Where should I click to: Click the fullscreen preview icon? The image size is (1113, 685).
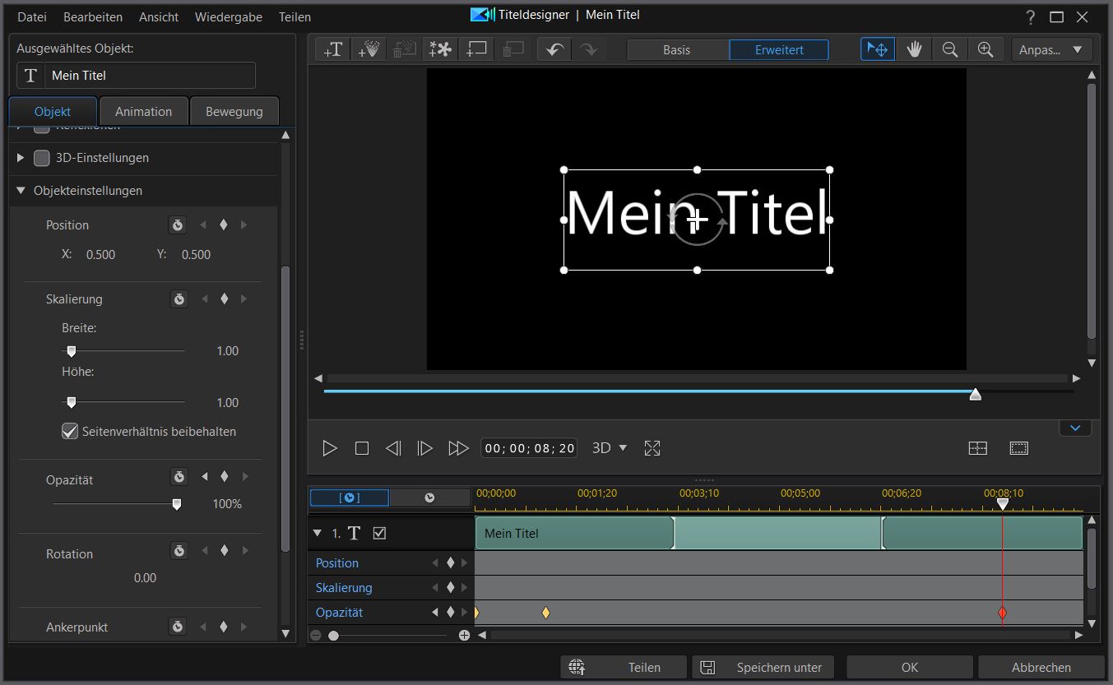pos(652,448)
